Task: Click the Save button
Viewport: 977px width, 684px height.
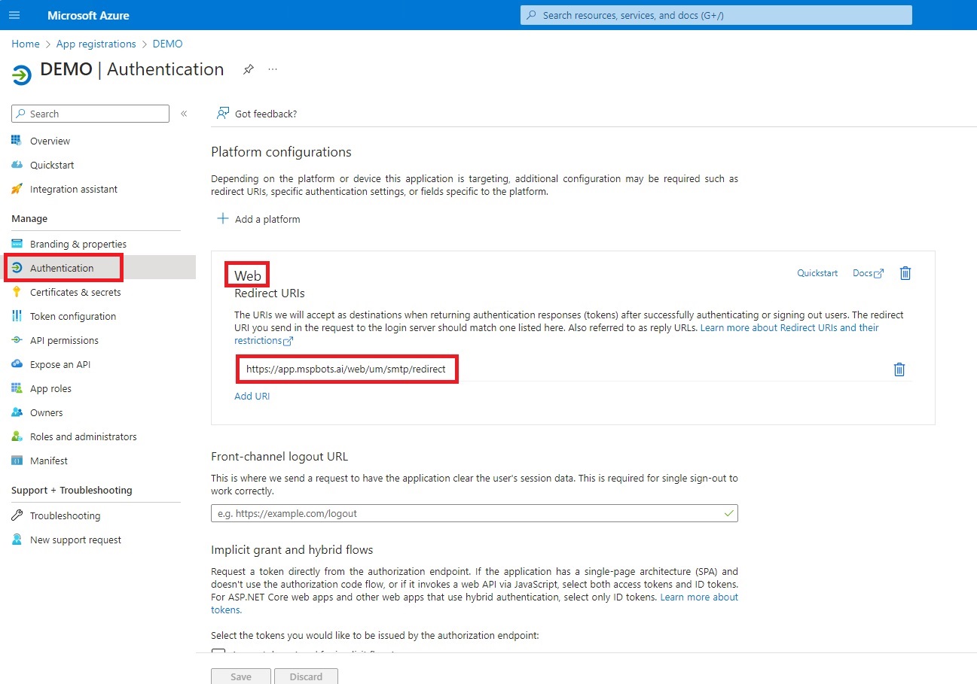Action: click(x=241, y=676)
